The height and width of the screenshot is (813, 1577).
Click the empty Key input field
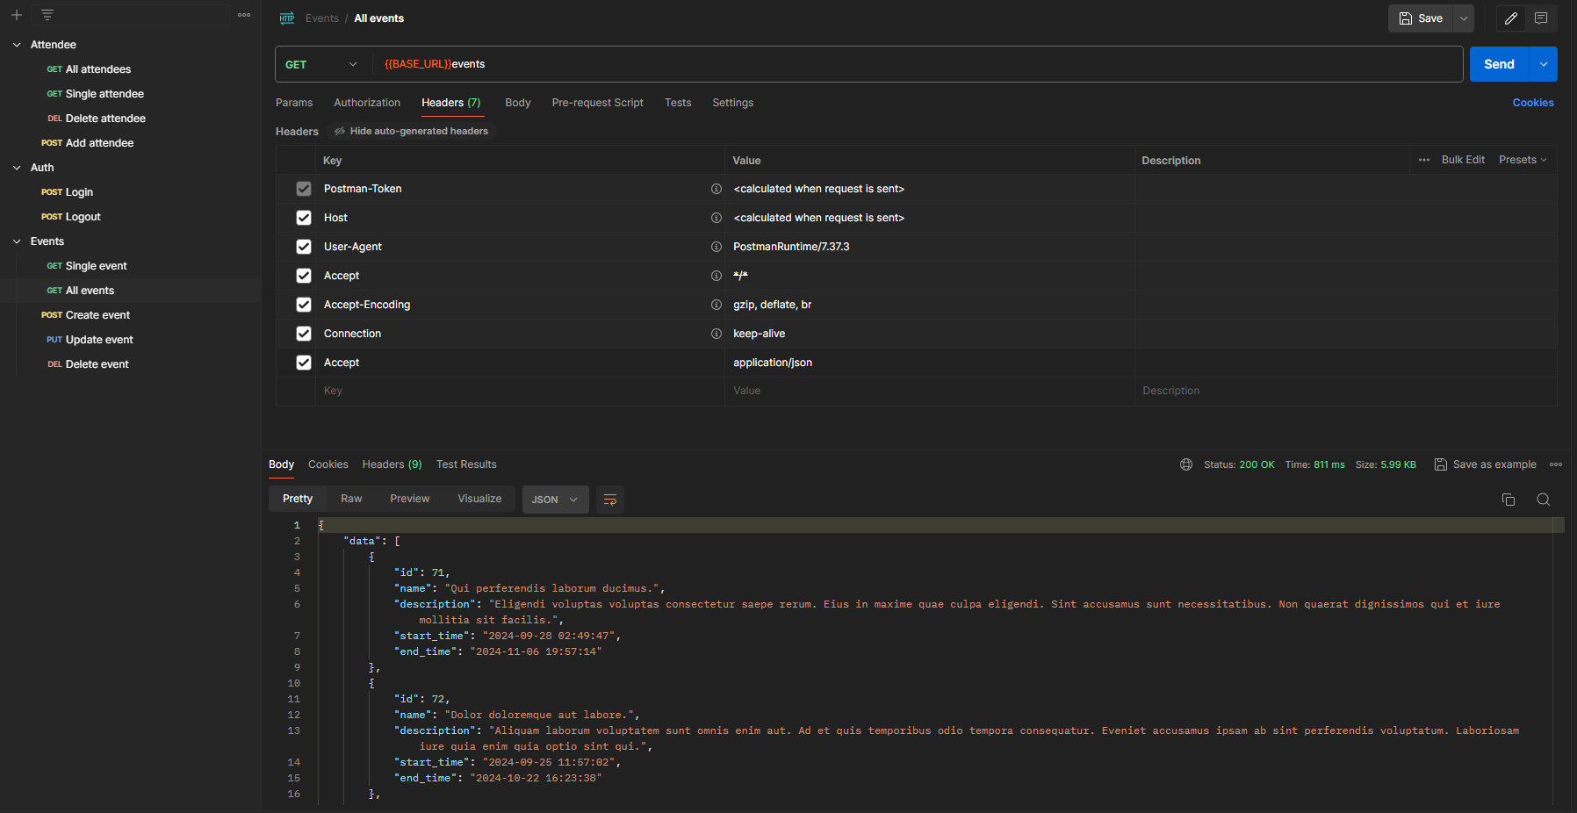[x=518, y=391]
